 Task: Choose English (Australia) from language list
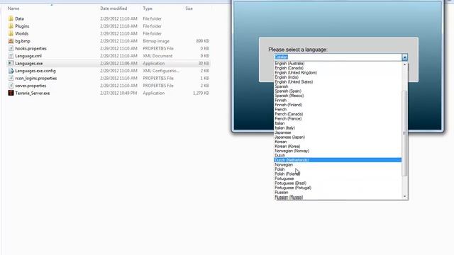[289, 63]
